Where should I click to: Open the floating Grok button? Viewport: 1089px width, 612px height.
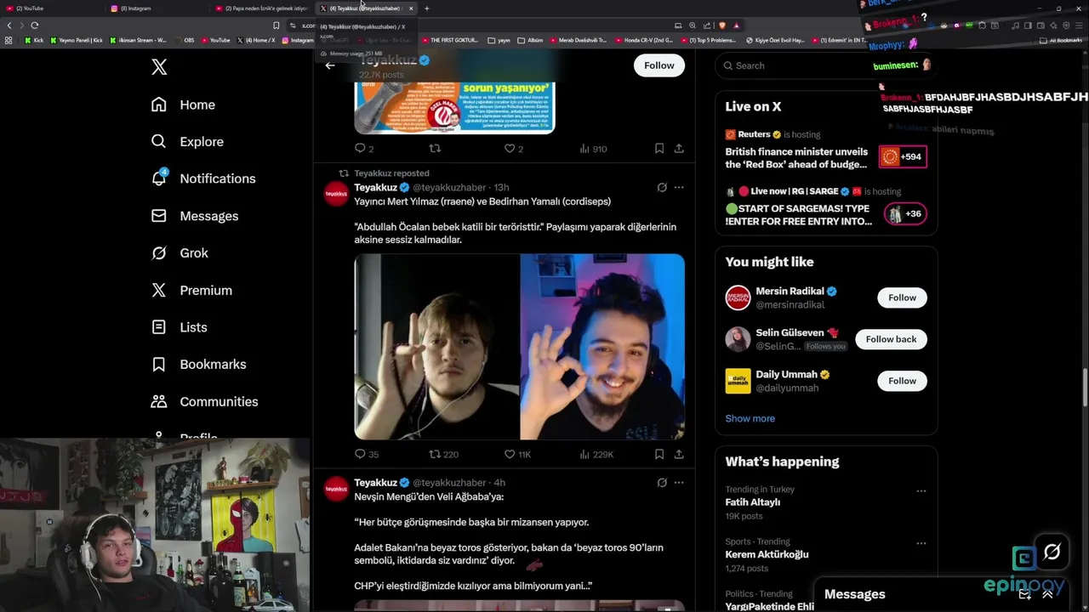[1052, 552]
